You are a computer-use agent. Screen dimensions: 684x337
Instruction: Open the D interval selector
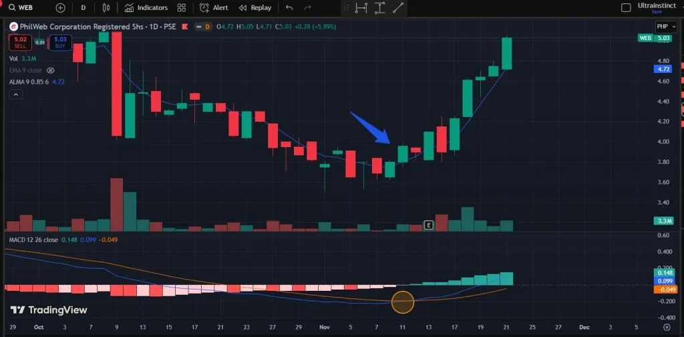[83, 7]
